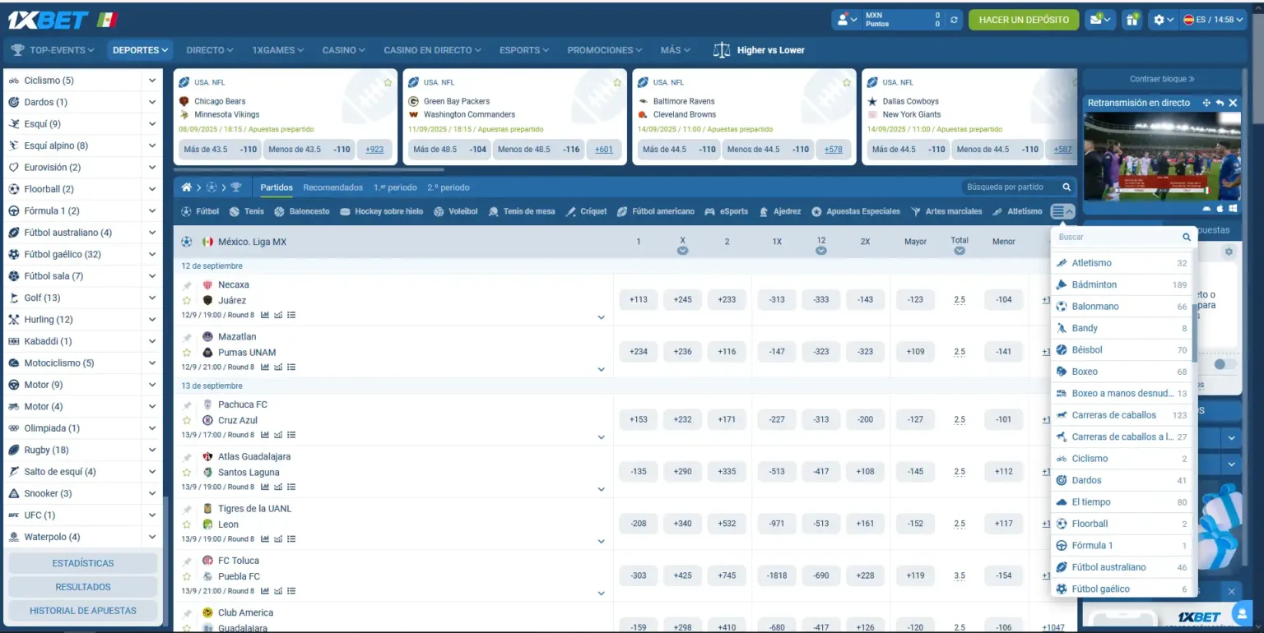Click the home icon in breadcrumb

point(187,187)
